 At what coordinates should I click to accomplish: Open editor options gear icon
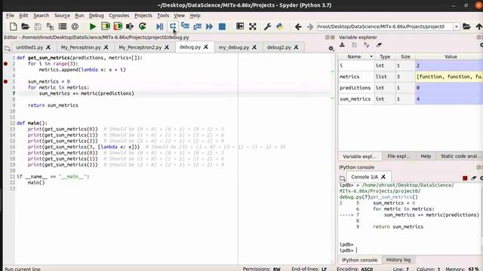[331, 48]
